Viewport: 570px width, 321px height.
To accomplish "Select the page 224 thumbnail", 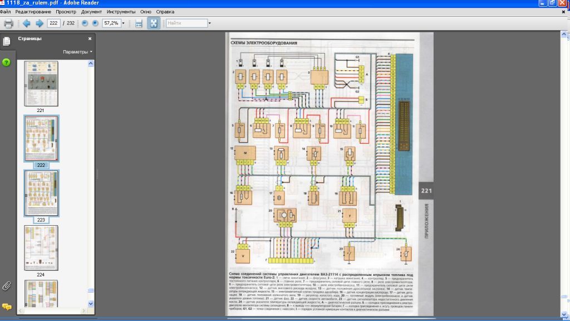I will [x=41, y=248].
